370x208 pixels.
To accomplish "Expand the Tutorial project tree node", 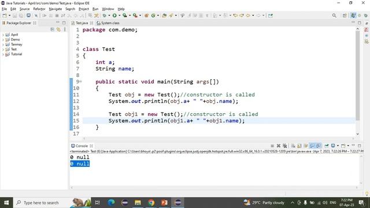I will [x=3, y=54].
